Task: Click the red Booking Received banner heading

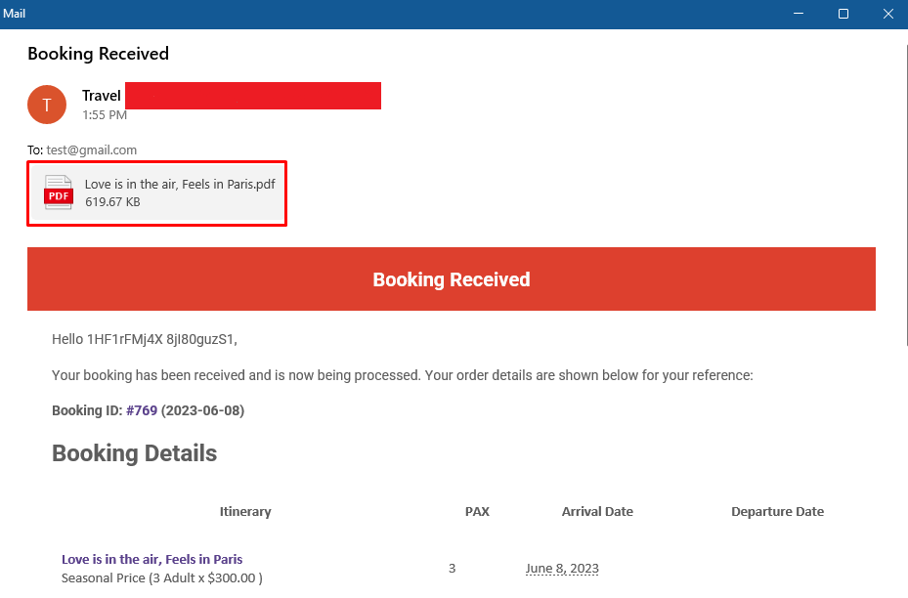Action: point(452,279)
